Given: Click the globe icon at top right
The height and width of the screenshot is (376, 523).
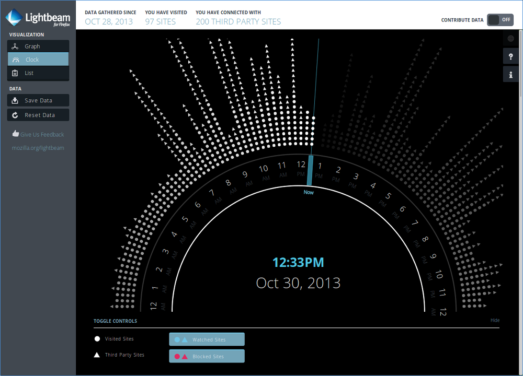Looking at the screenshot, I should click(x=510, y=39).
